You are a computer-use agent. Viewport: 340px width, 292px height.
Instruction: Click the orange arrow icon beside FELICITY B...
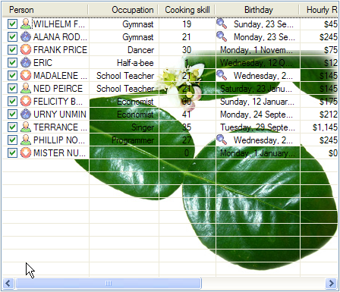[x=26, y=102]
